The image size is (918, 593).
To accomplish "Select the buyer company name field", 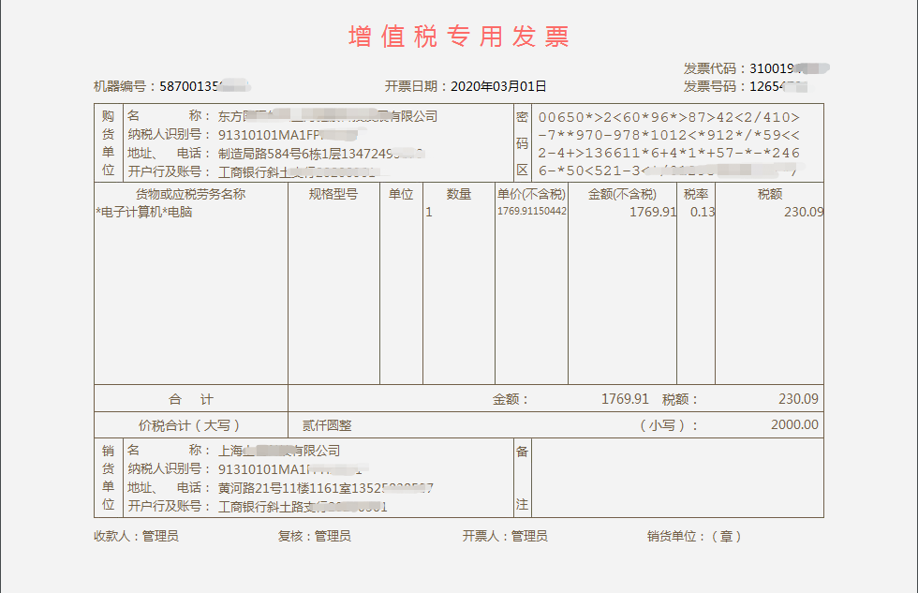I will point(328,116).
